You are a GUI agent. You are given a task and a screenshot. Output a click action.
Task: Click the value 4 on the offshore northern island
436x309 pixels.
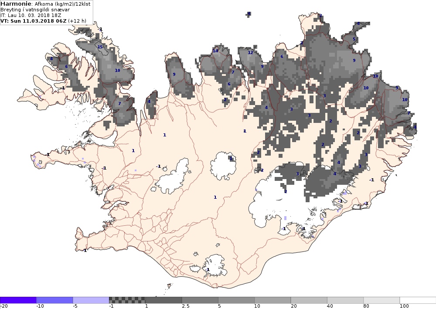click(249, 14)
